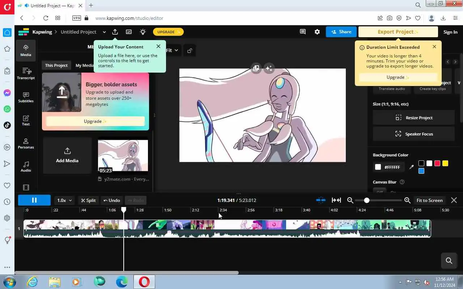463x289 pixels.
Task: Open the Audio panel
Action: point(26,166)
